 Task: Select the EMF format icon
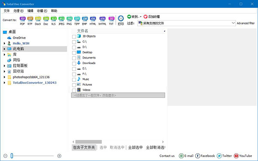tap(85, 20)
